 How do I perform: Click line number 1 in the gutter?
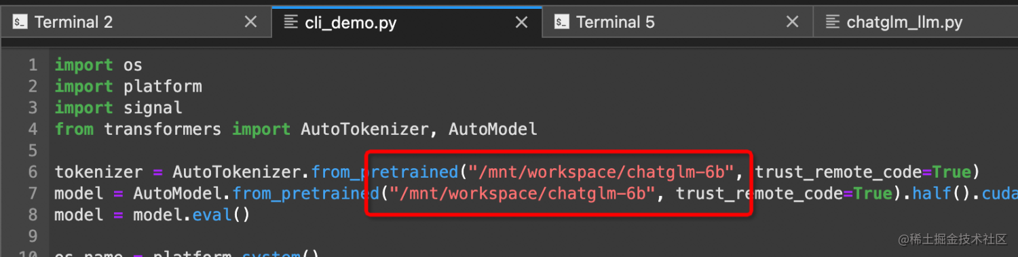33,65
